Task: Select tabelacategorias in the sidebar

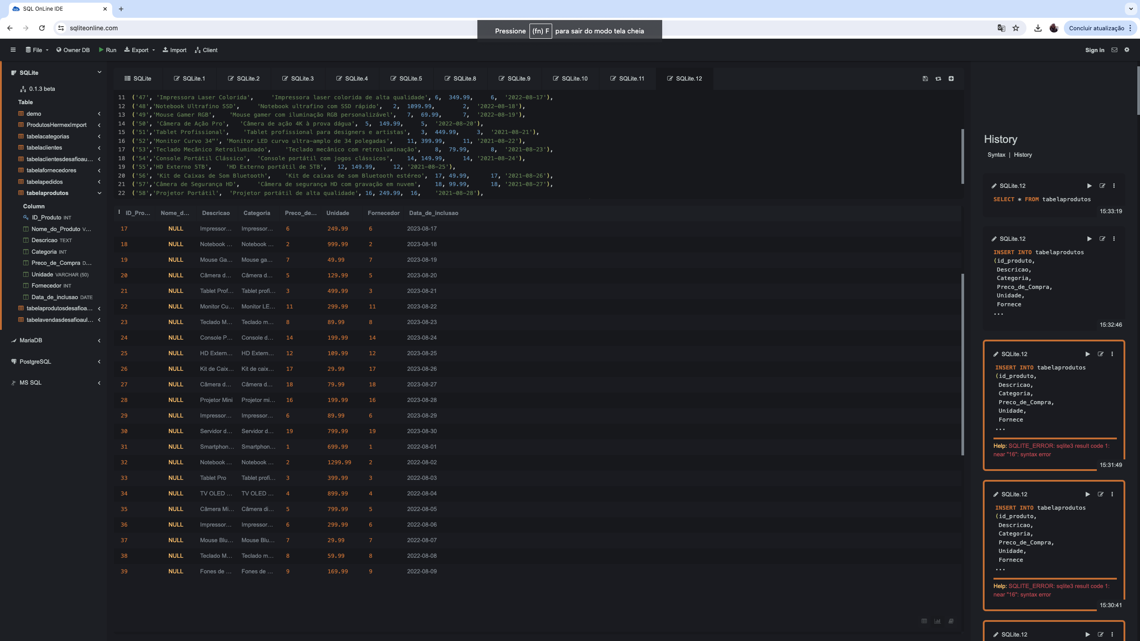Action: [49, 136]
